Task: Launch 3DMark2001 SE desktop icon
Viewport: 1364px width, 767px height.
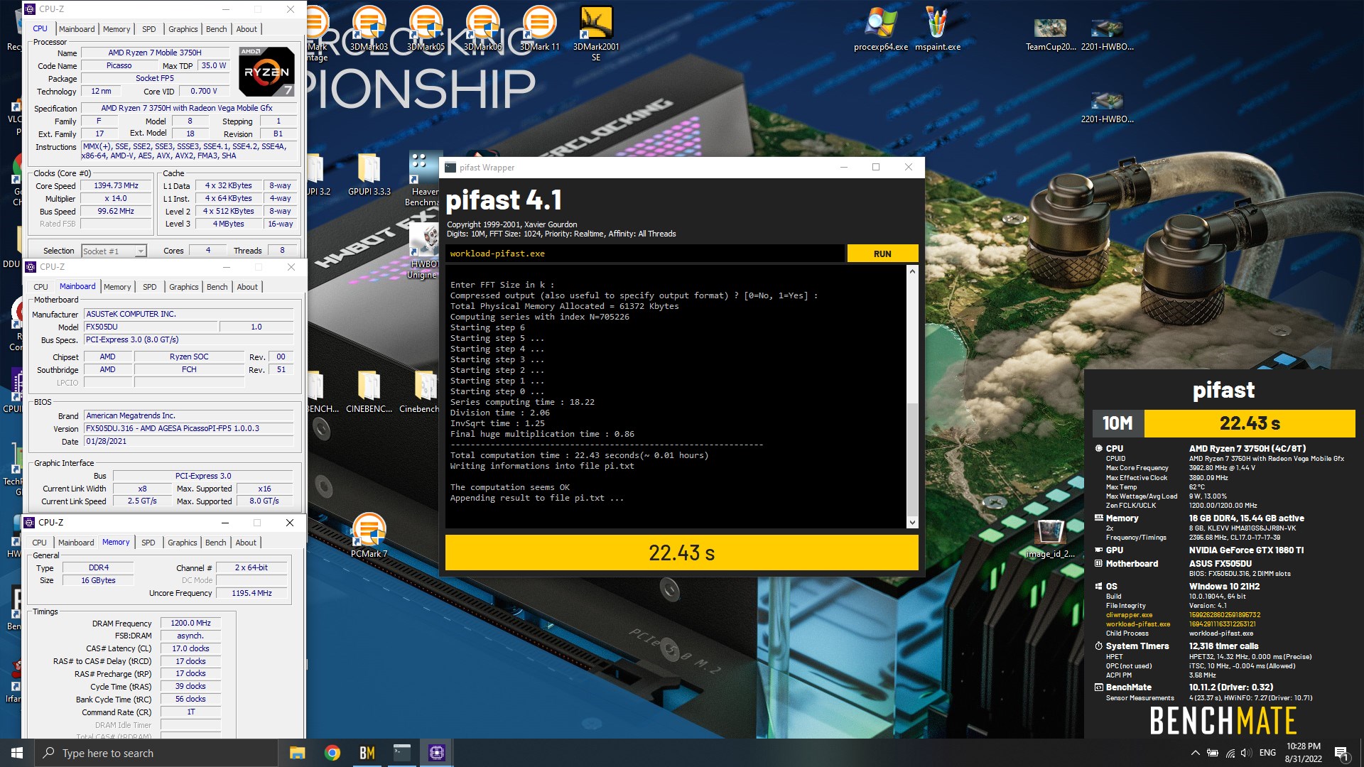Action: (596, 33)
